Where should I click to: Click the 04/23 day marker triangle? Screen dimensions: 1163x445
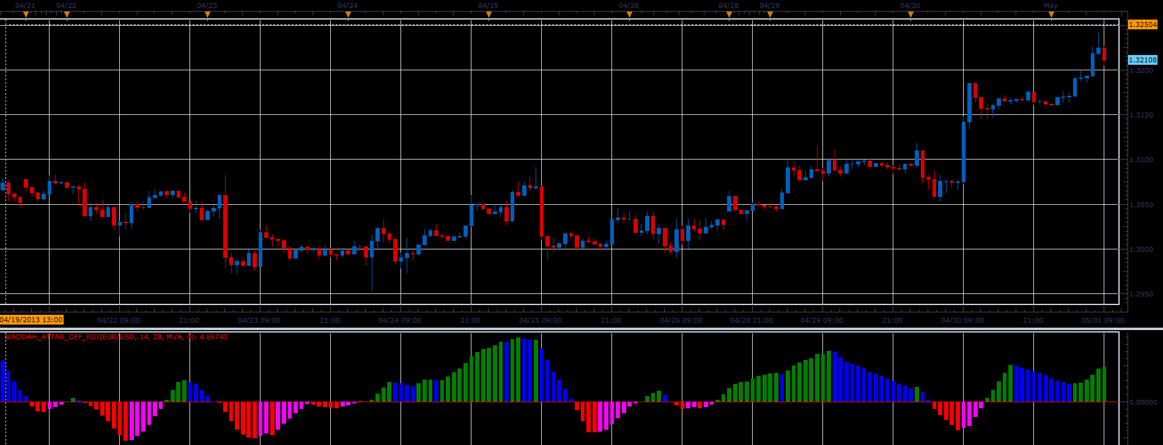(x=207, y=15)
